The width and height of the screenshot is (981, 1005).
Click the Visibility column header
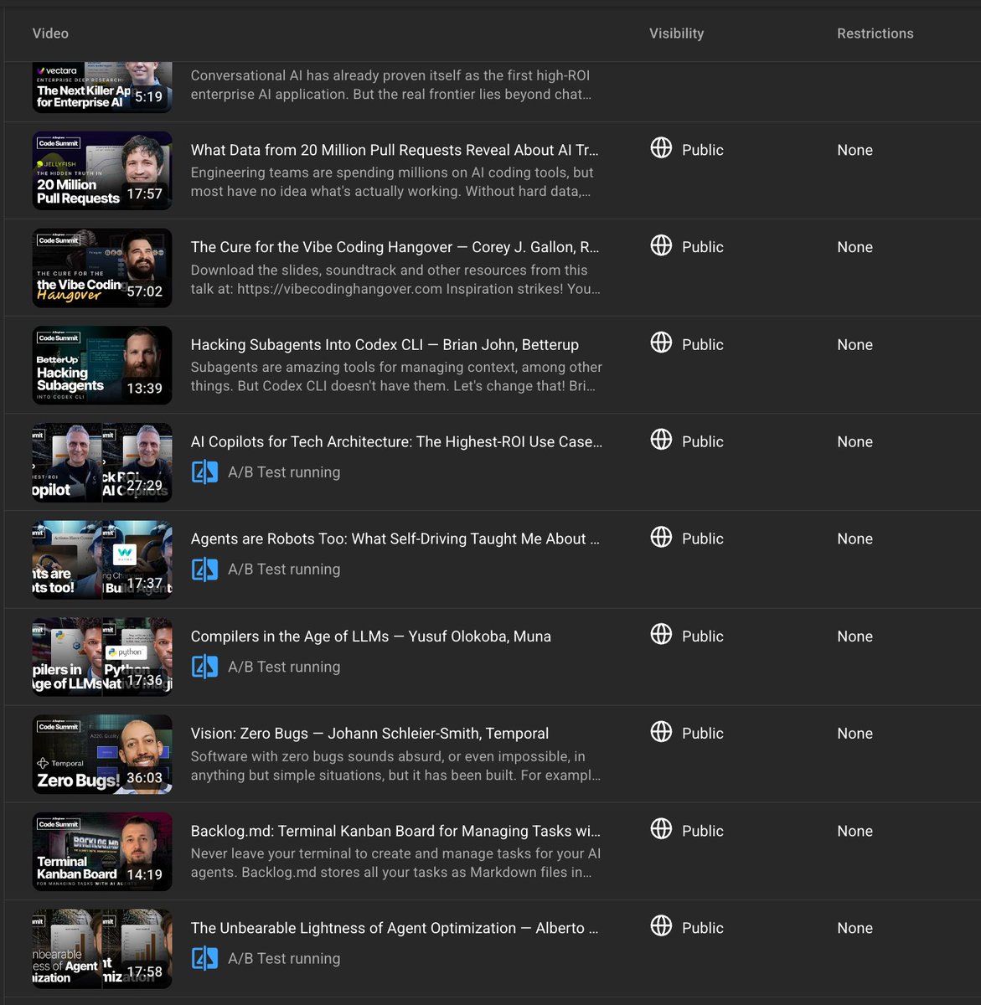click(676, 33)
